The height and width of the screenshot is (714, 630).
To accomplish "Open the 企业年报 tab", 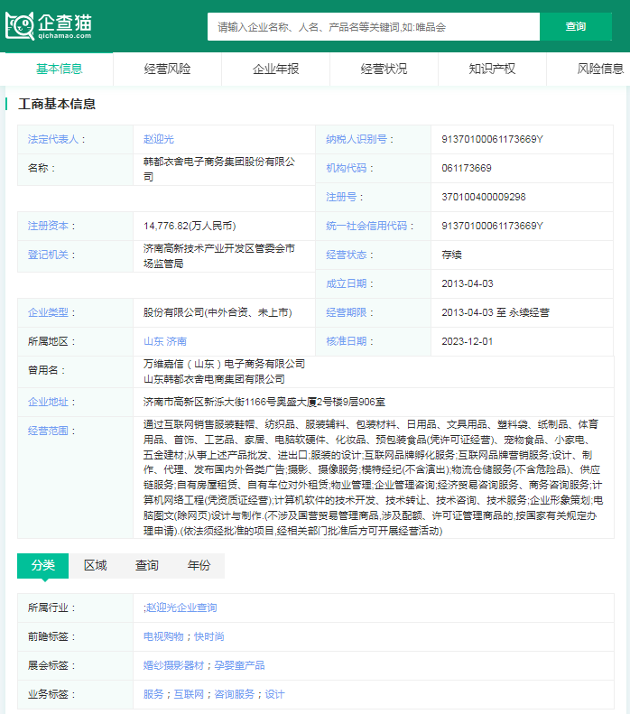I will pyautogui.click(x=275, y=69).
